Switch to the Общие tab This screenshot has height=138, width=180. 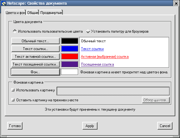(33, 13)
